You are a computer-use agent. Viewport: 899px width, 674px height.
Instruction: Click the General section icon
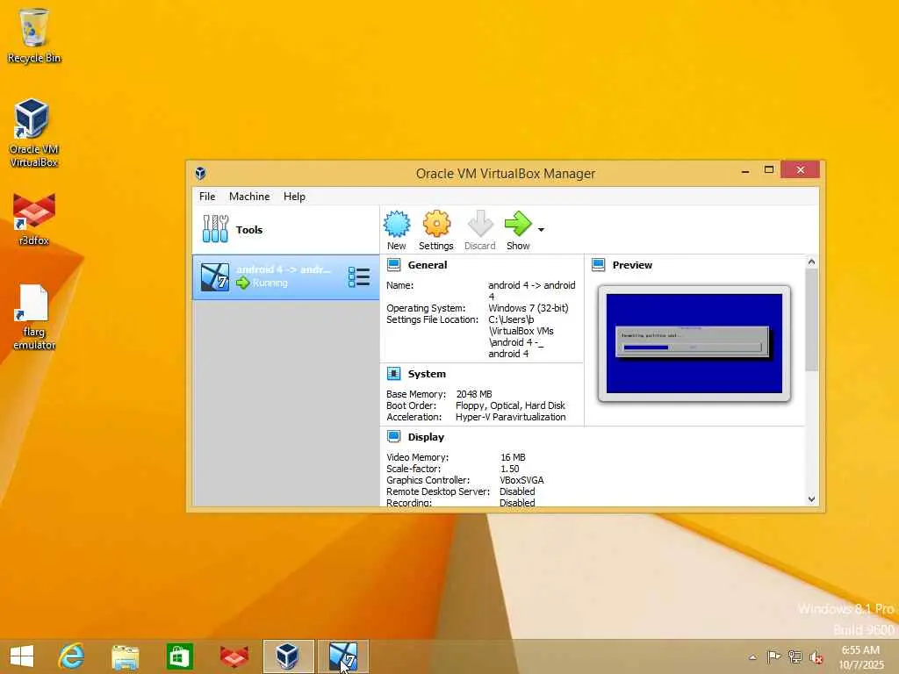pyautogui.click(x=394, y=265)
